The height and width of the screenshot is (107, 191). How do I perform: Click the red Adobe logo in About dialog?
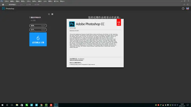coord(119,22)
